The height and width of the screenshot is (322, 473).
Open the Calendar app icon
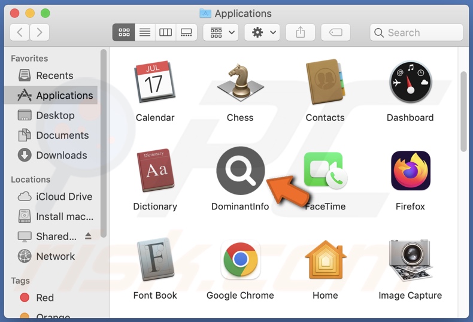pyautogui.click(x=154, y=82)
